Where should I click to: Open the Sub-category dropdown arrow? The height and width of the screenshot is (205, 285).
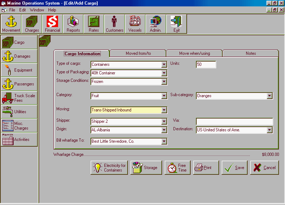[270, 96]
